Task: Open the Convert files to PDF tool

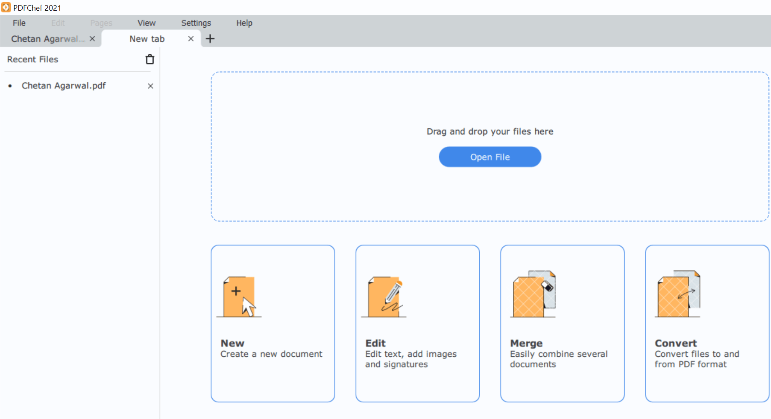Action: [x=707, y=323]
